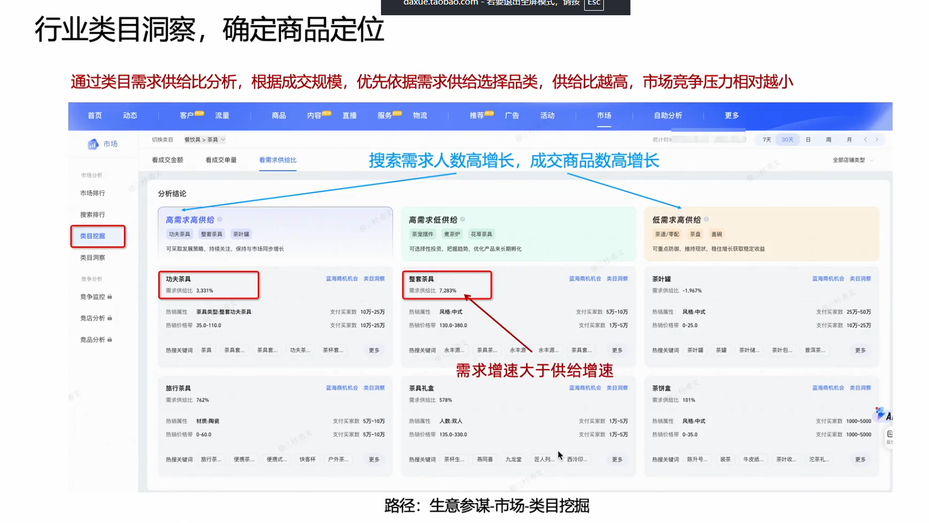
Task: Click 类目洞察 link in 茶叶罐 card
Action: click(860, 278)
